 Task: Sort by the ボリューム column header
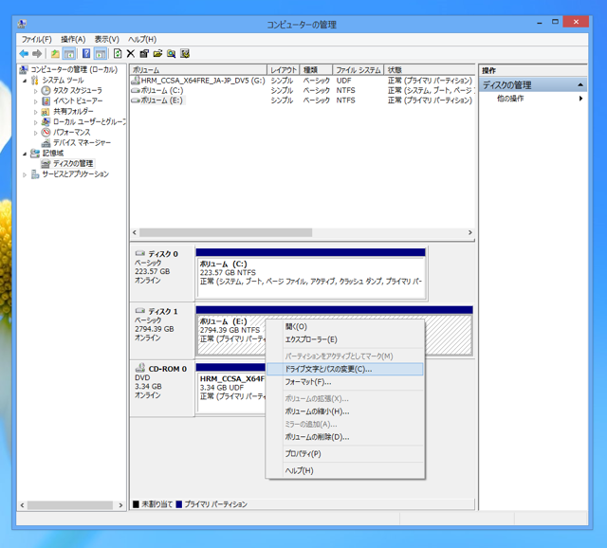(198, 70)
